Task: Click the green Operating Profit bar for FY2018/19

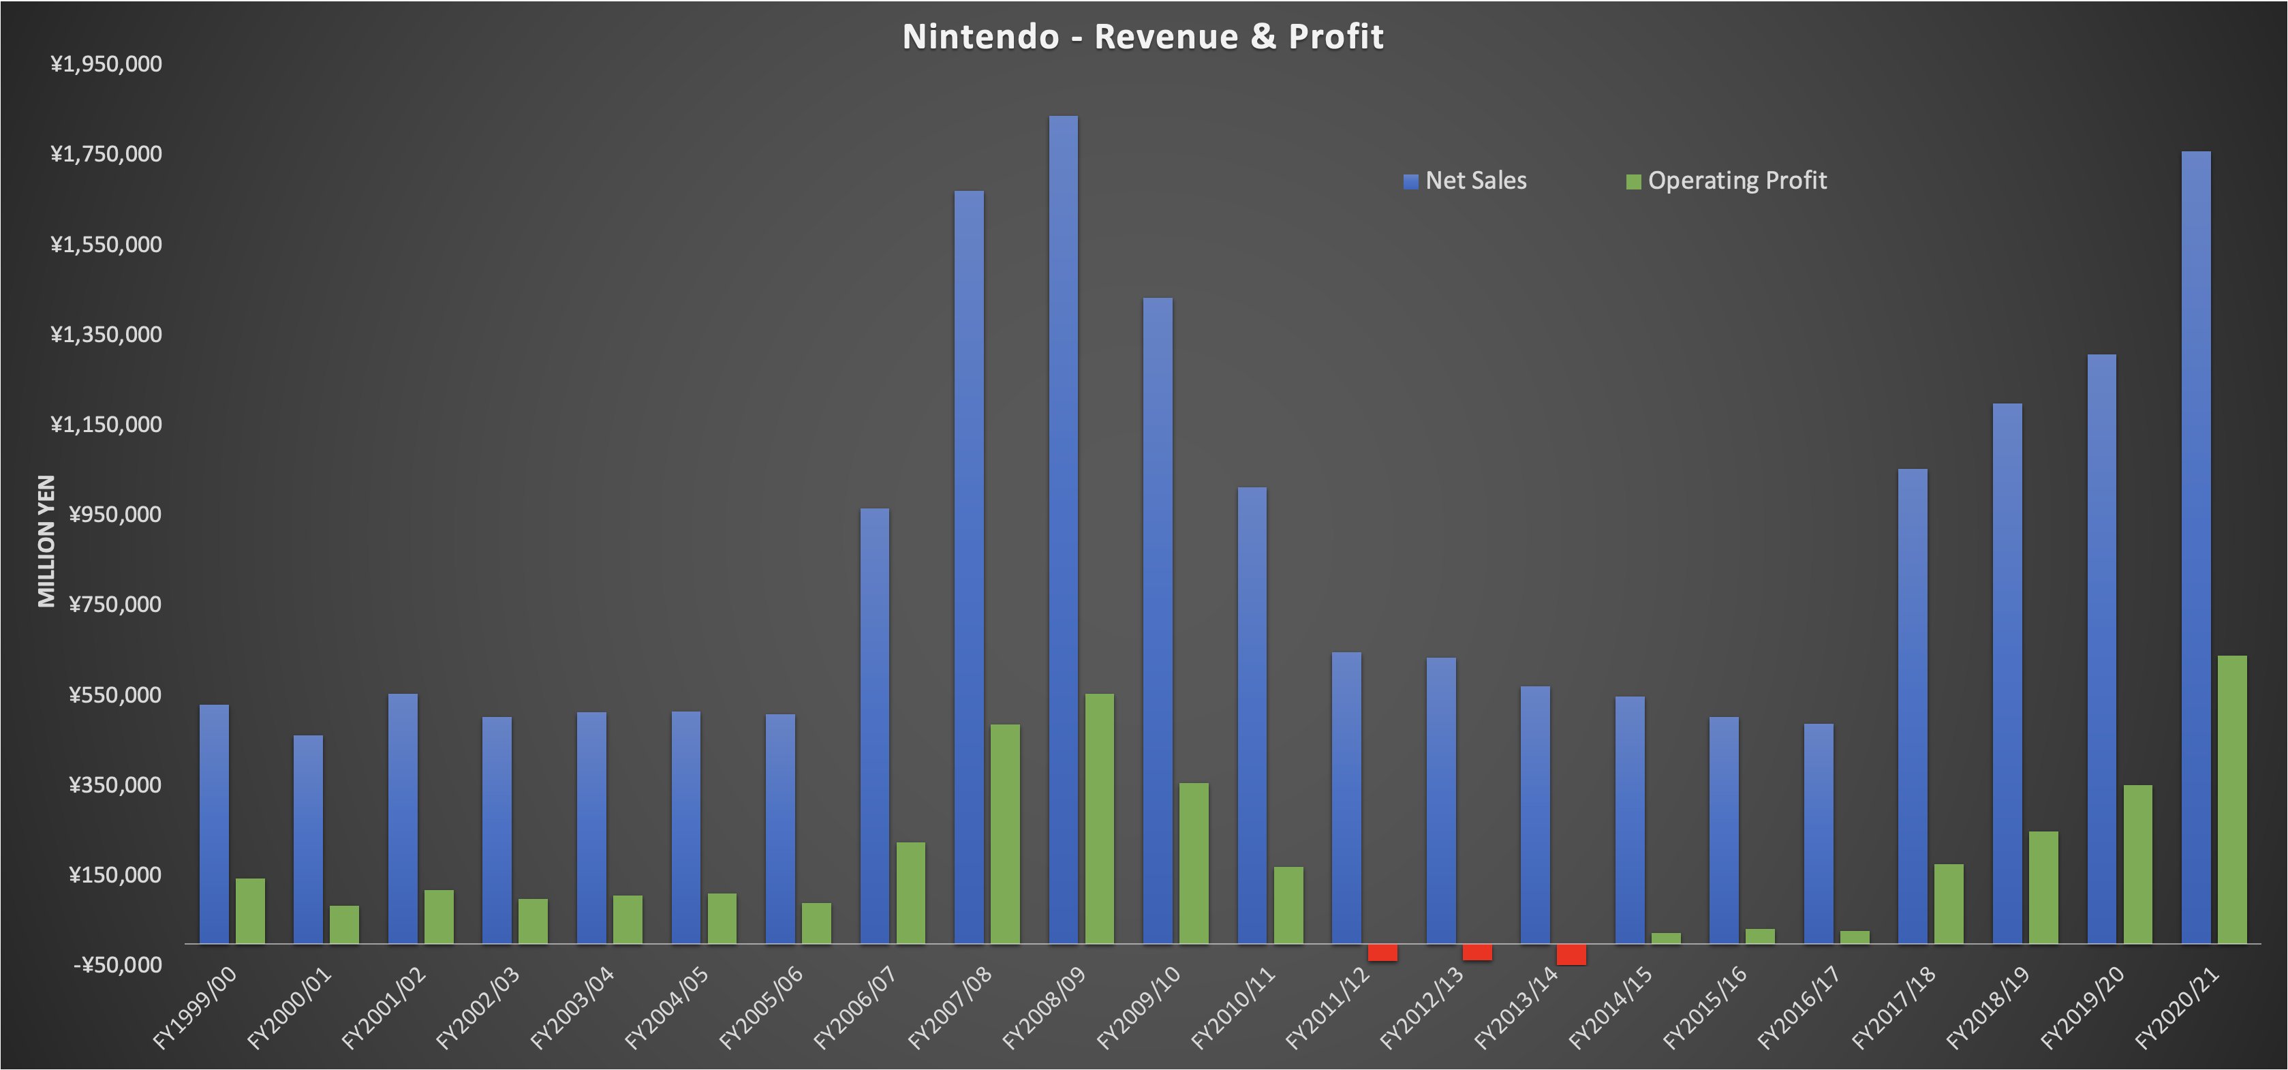Action: [x=2043, y=888]
